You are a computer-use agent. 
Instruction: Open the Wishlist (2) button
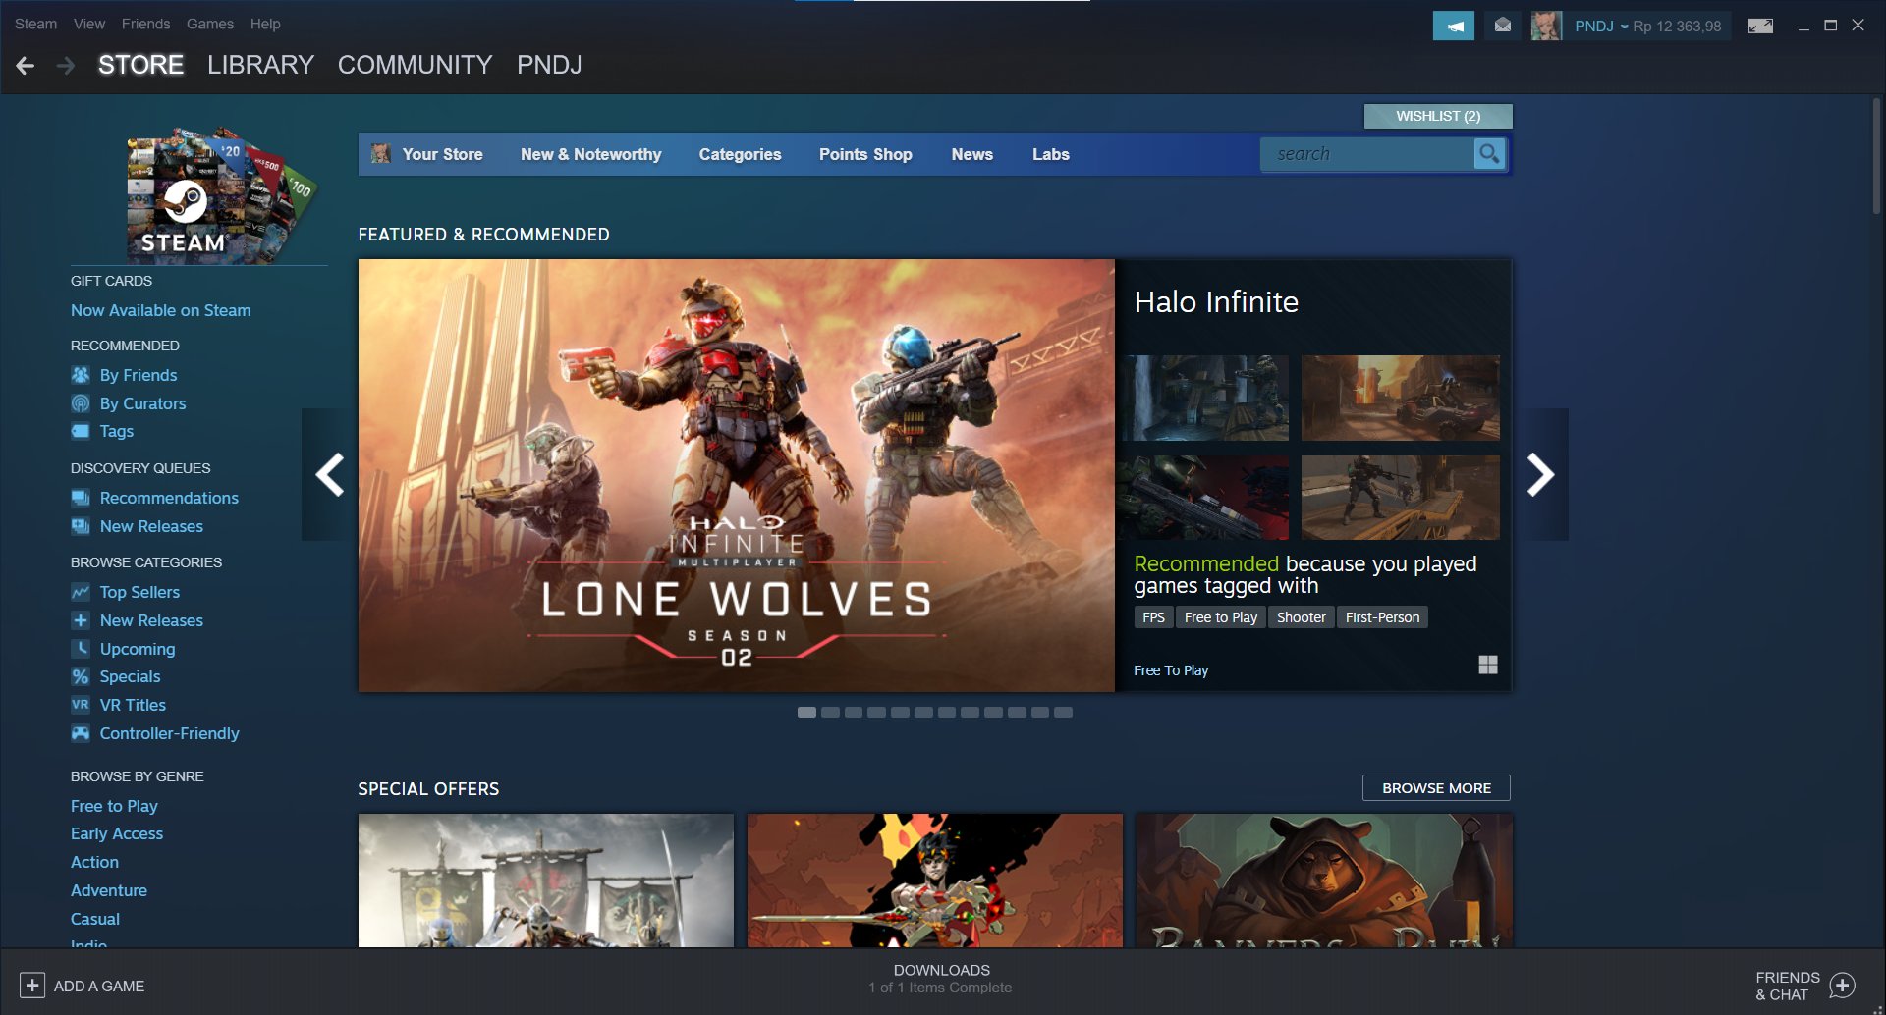click(x=1438, y=116)
